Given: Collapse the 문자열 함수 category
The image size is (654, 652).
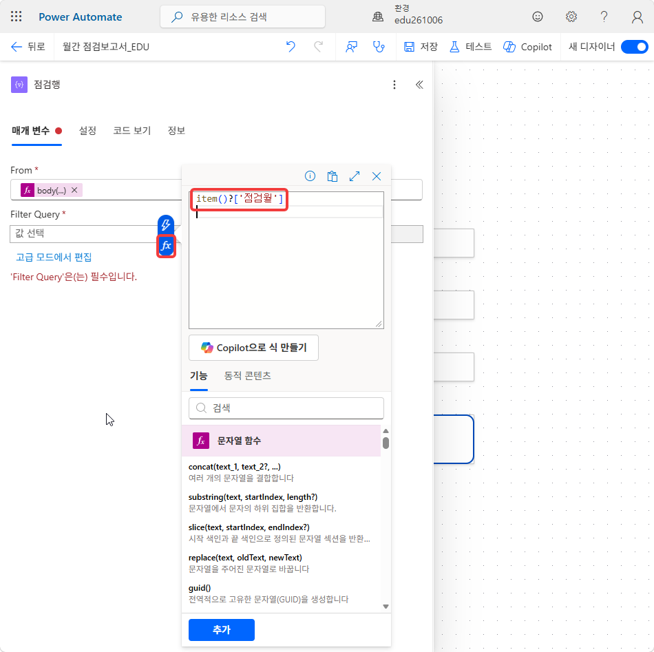Looking at the screenshot, I should click(281, 441).
